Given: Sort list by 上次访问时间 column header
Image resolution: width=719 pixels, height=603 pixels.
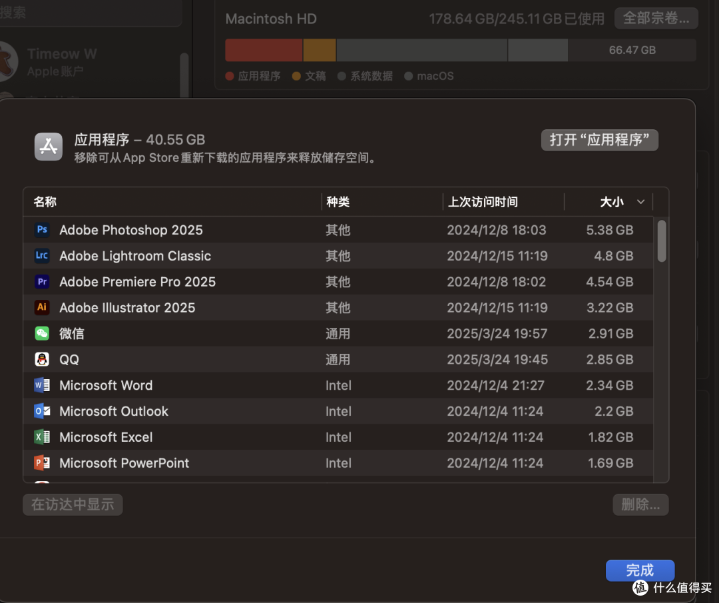Looking at the screenshot, I should point(483,202).
